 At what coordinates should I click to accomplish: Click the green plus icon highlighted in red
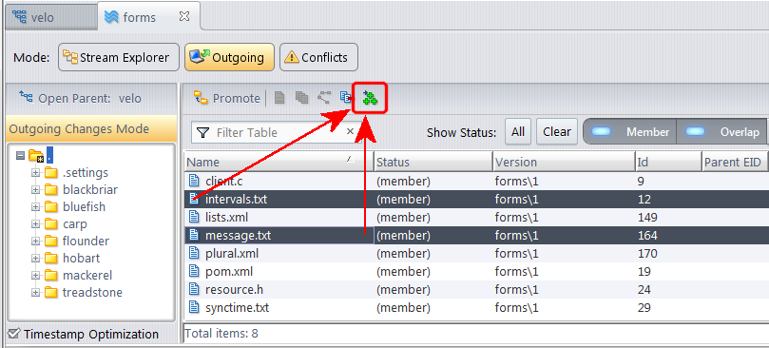coord(370,98)
